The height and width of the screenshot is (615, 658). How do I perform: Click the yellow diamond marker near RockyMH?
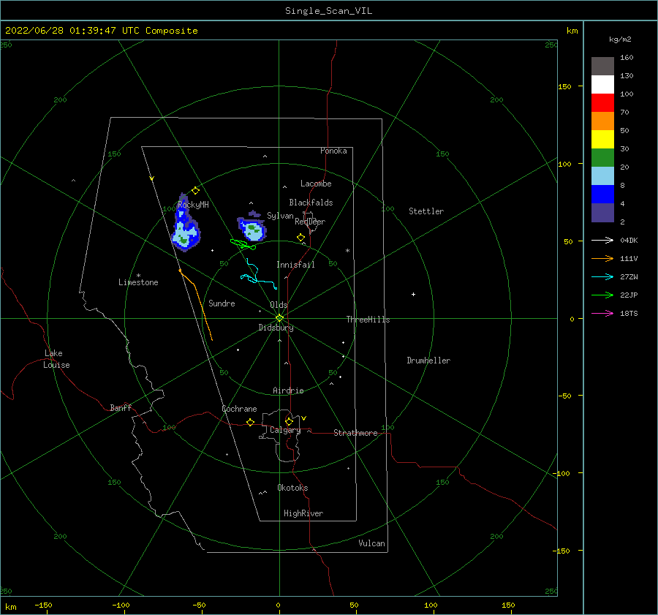point(195,191)
